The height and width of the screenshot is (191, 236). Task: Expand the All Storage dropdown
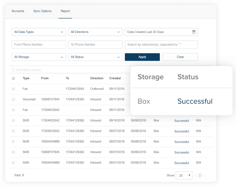39,57
